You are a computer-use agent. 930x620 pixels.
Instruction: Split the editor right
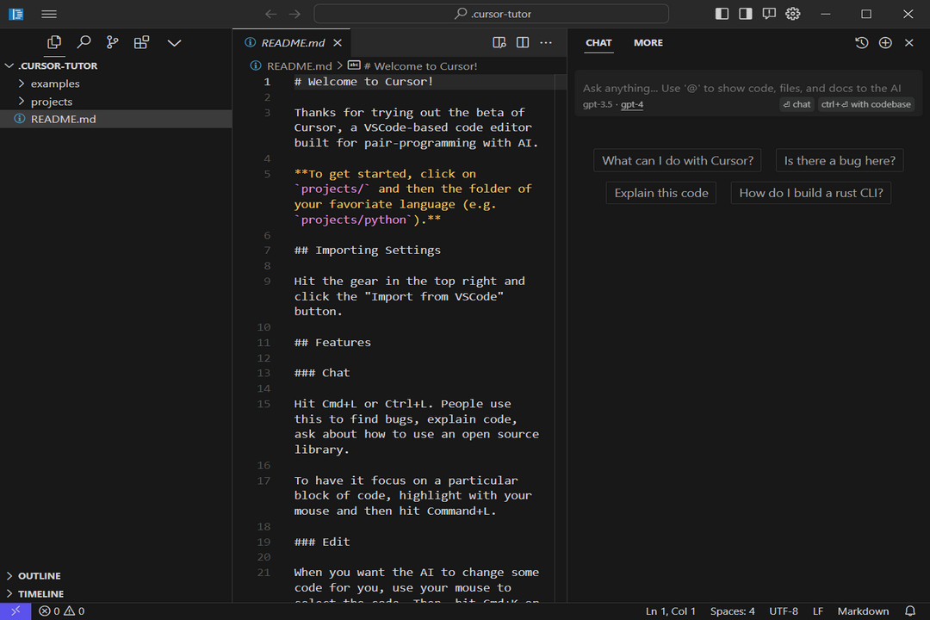(x=523, y=43)
